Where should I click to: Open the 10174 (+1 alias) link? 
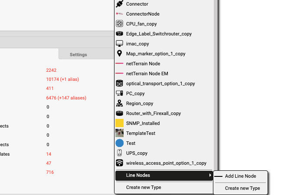tap(62, 79)
